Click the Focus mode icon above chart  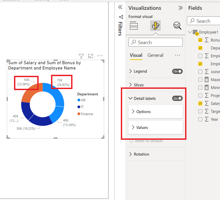[90, 56]
